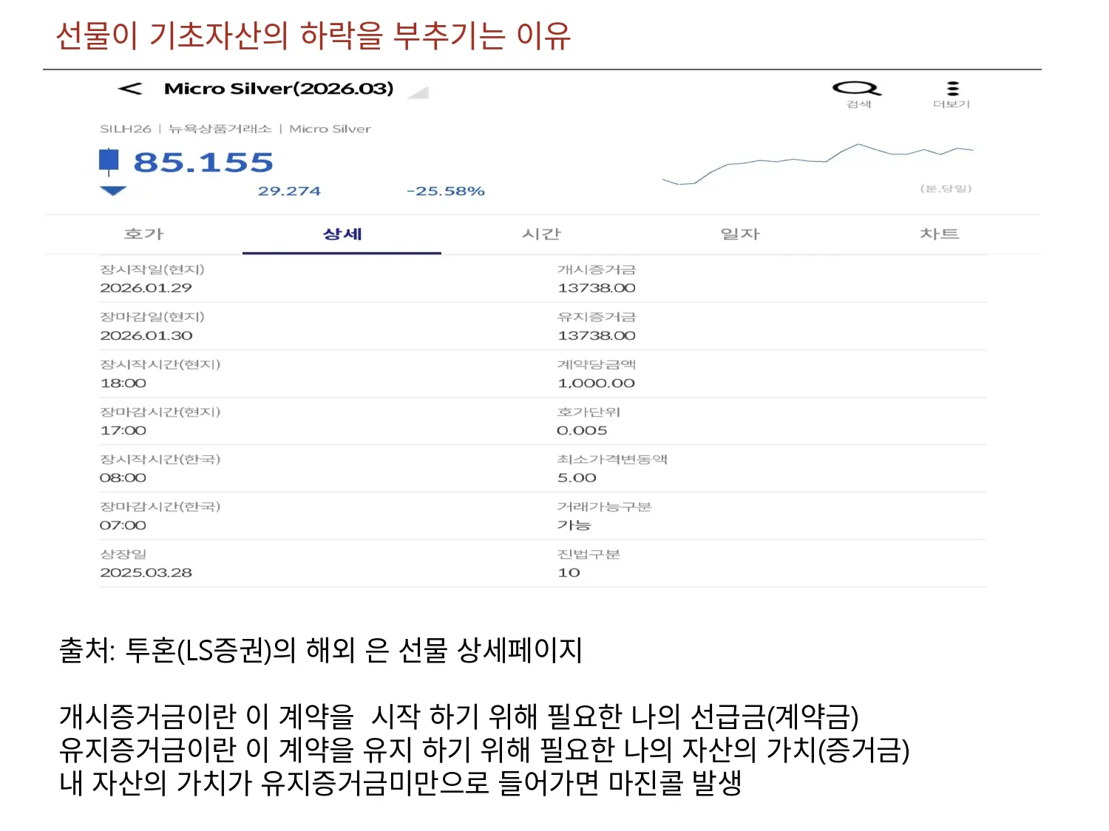Click the symbol line SILH26 뉴욕상품거래소

coord(235,129)
